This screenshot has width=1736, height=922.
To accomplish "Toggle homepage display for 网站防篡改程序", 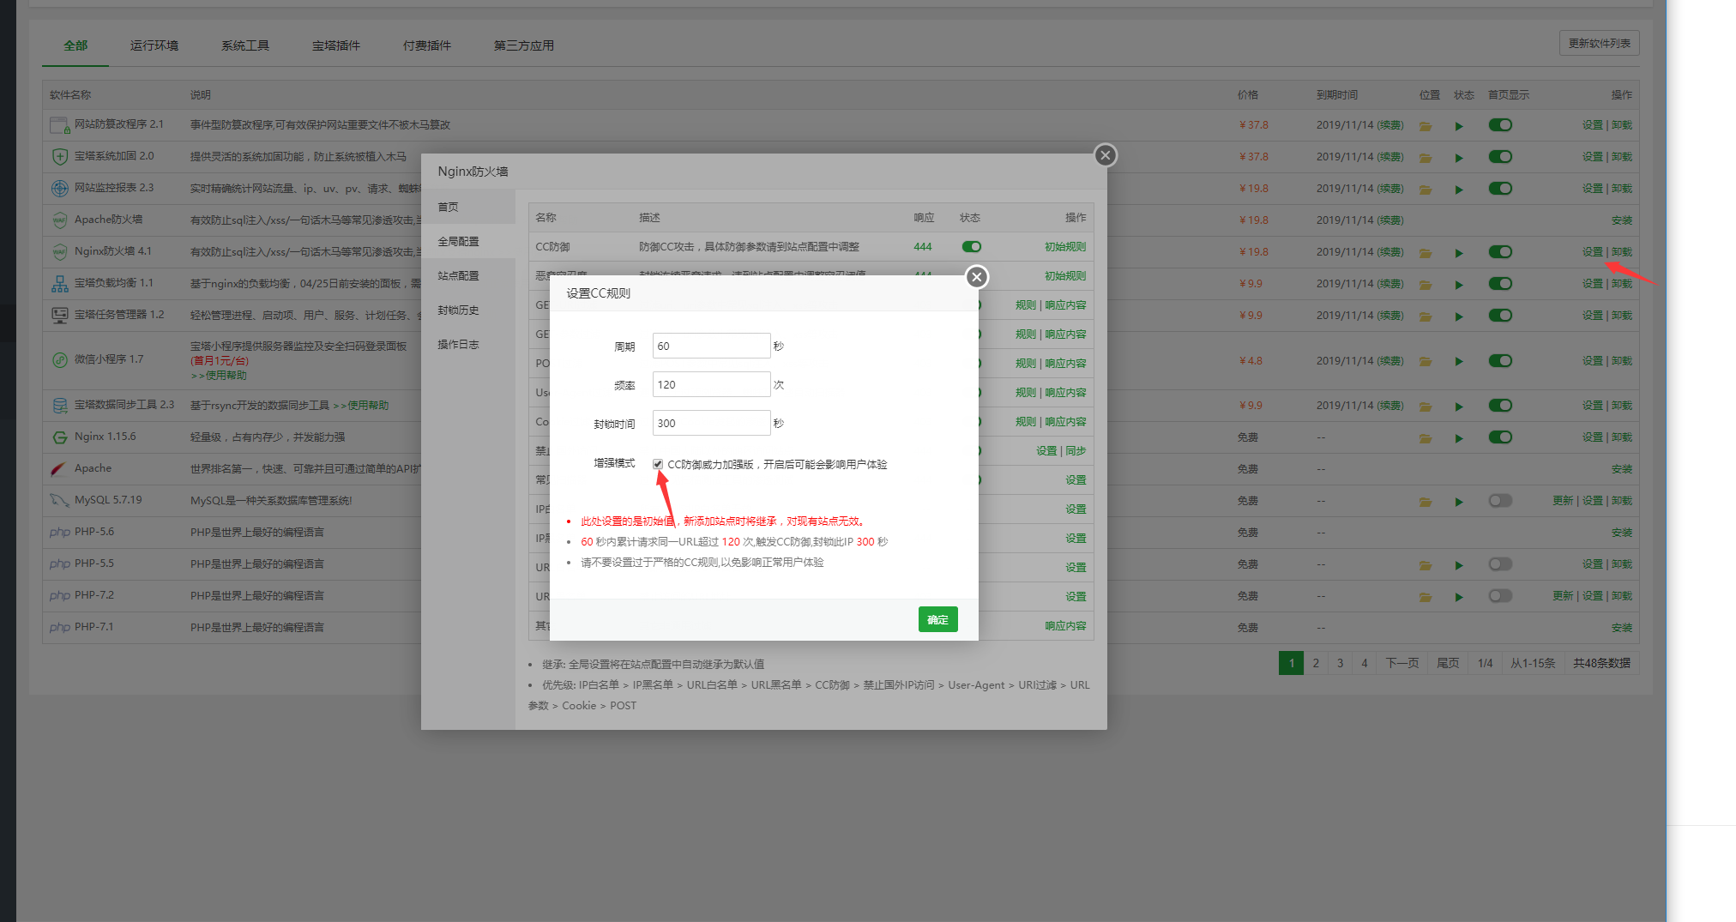I will [x=1500, y=125].
